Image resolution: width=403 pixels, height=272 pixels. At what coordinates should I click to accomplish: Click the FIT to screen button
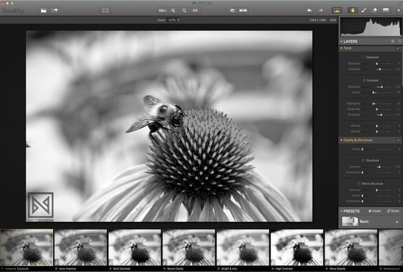(x=195, y=10)
